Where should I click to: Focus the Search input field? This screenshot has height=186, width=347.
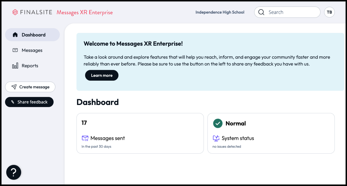pos(292,12)
